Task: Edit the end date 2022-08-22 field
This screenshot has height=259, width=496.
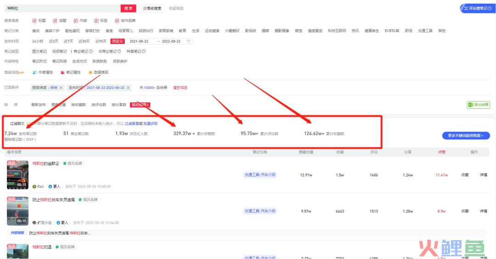Action: point(171,41)
